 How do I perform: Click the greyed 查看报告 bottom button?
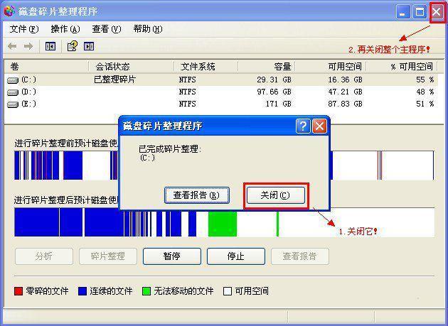[300, 256]
